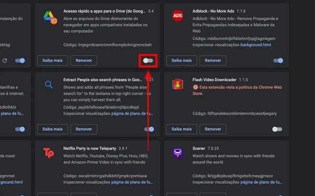This screenshot has width=315, height=196.
Task: Enable the Drive quick access extension toggle
Action: point(148,60)
